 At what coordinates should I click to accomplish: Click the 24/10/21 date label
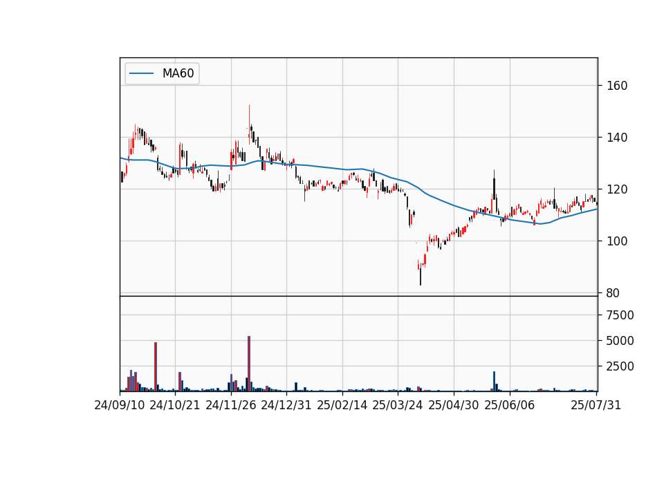(x=175, y=405)
